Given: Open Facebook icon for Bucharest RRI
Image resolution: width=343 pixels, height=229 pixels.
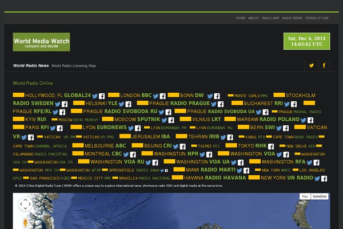Looking at the screenshot, I should [x=294, y=104].
